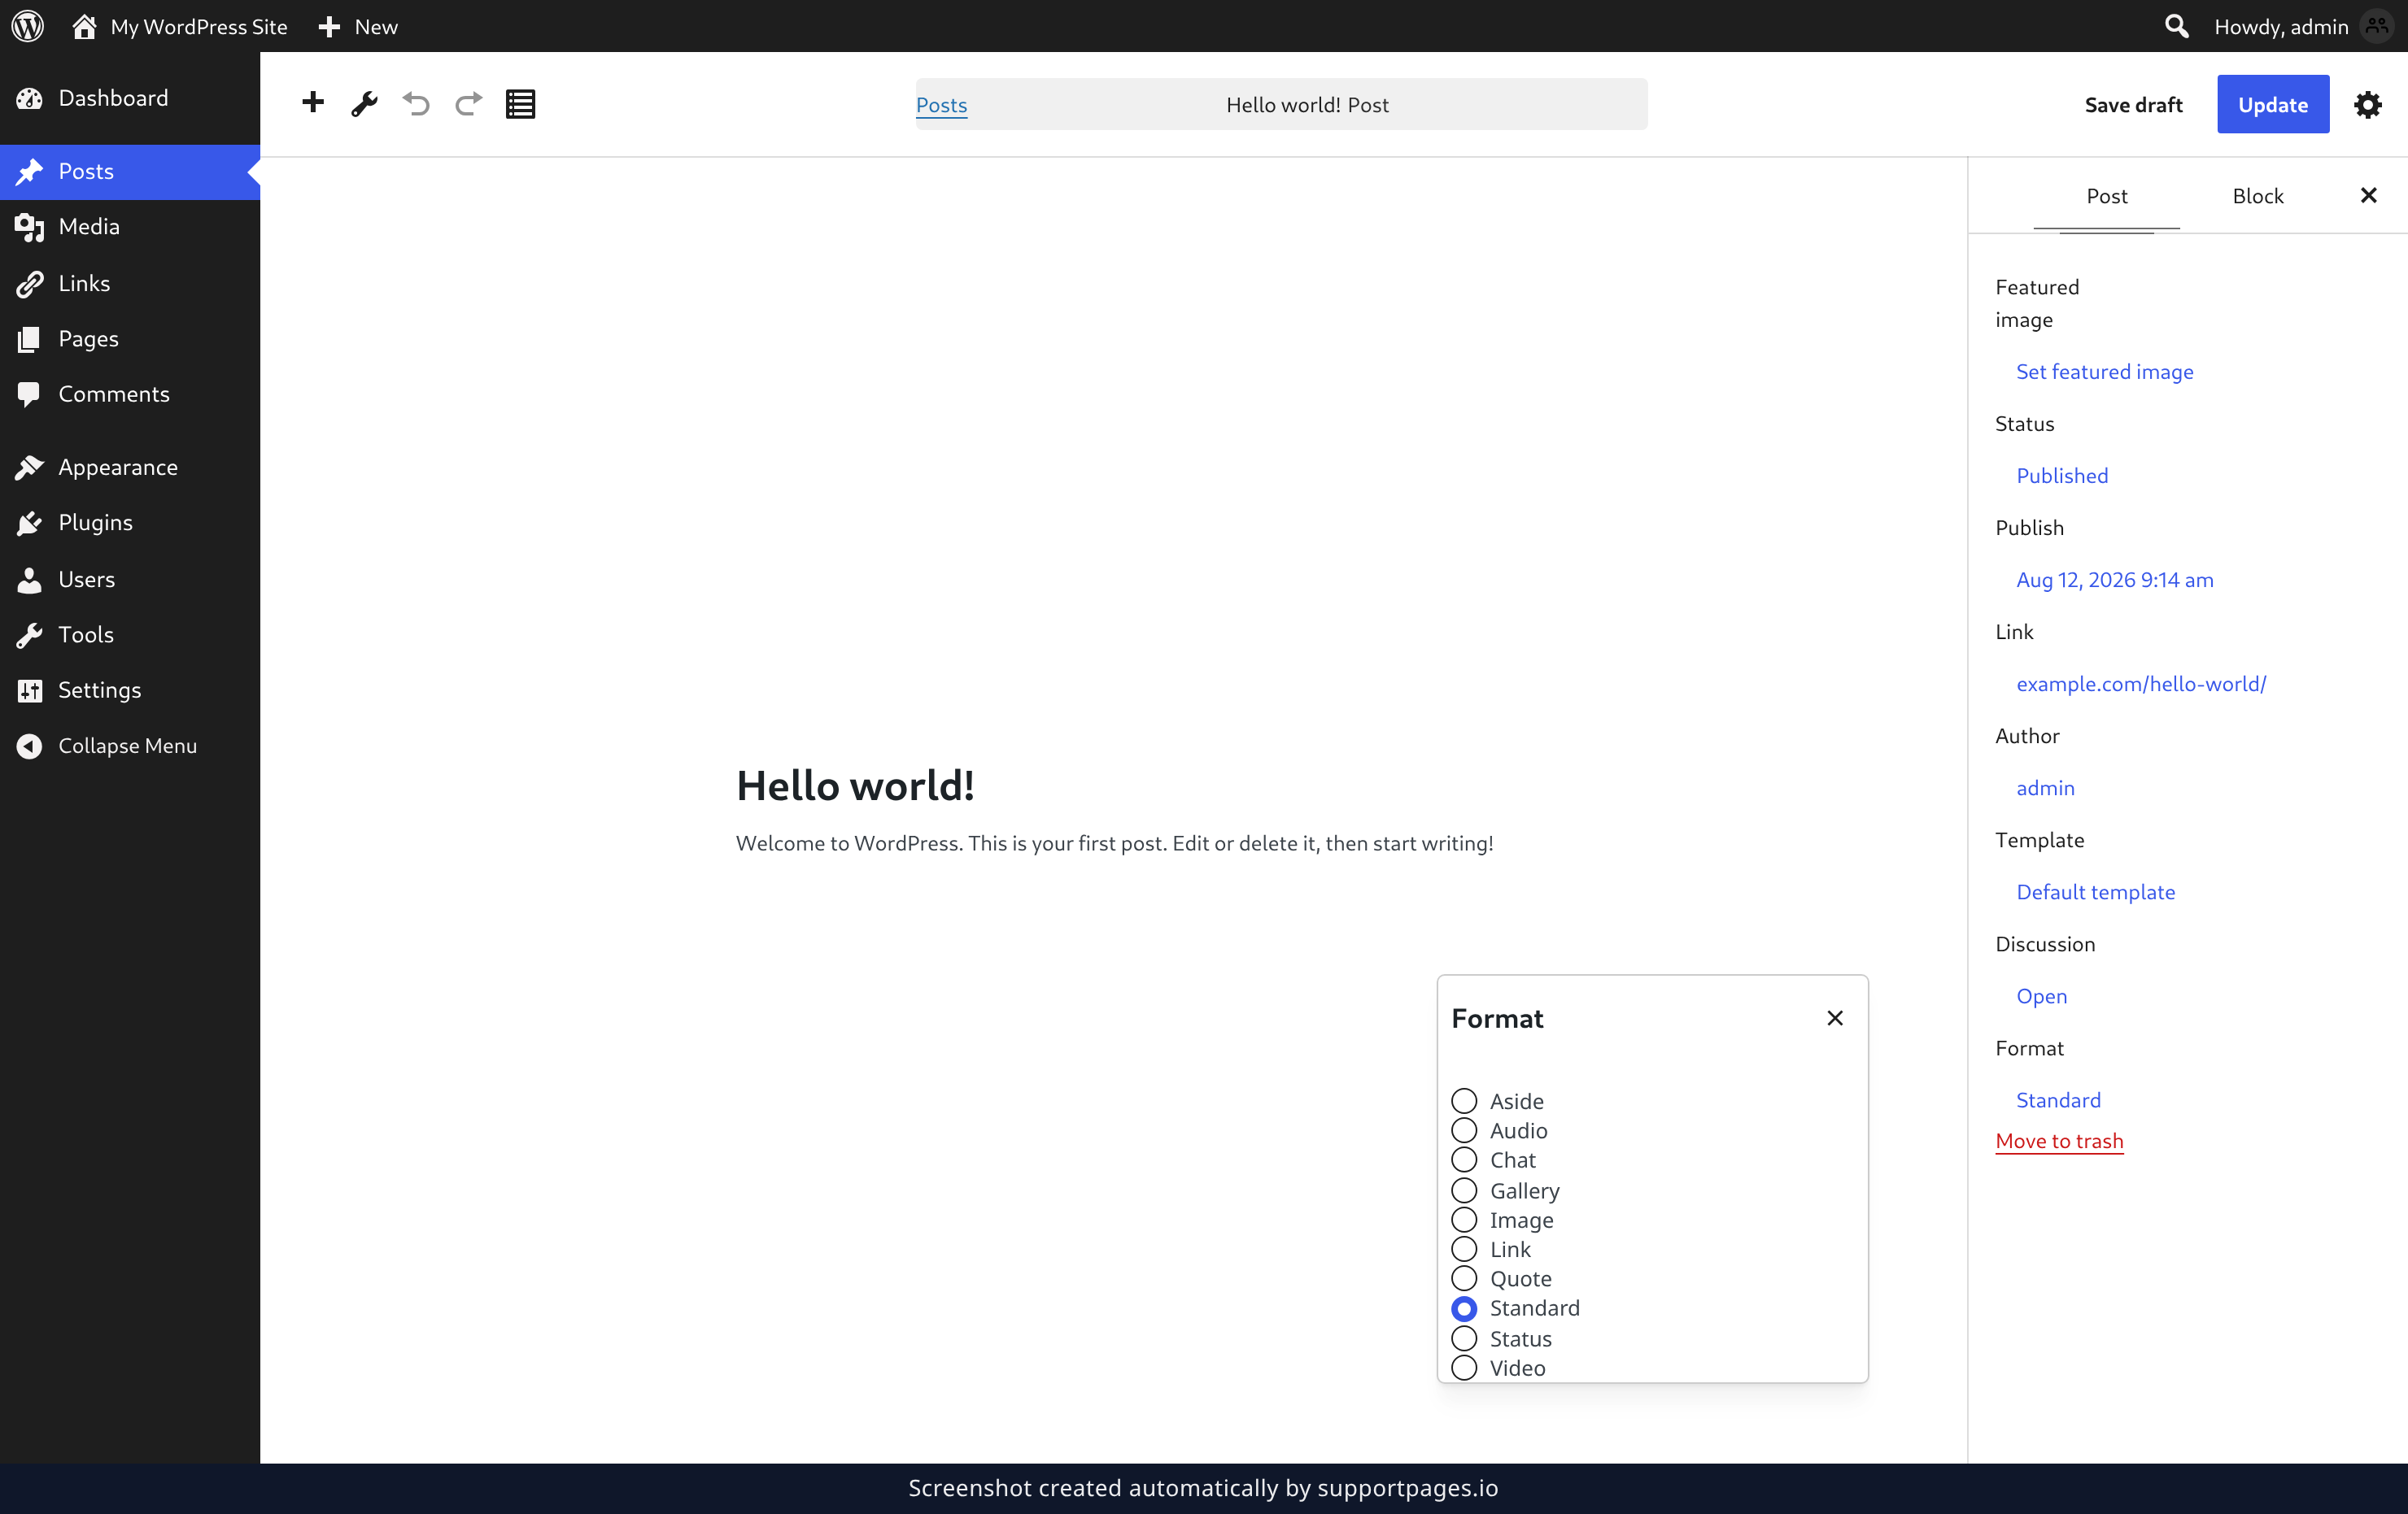Select the Video format radio button
The height and width of the screenshot is (1514, 2408).
(1464, 1368)
